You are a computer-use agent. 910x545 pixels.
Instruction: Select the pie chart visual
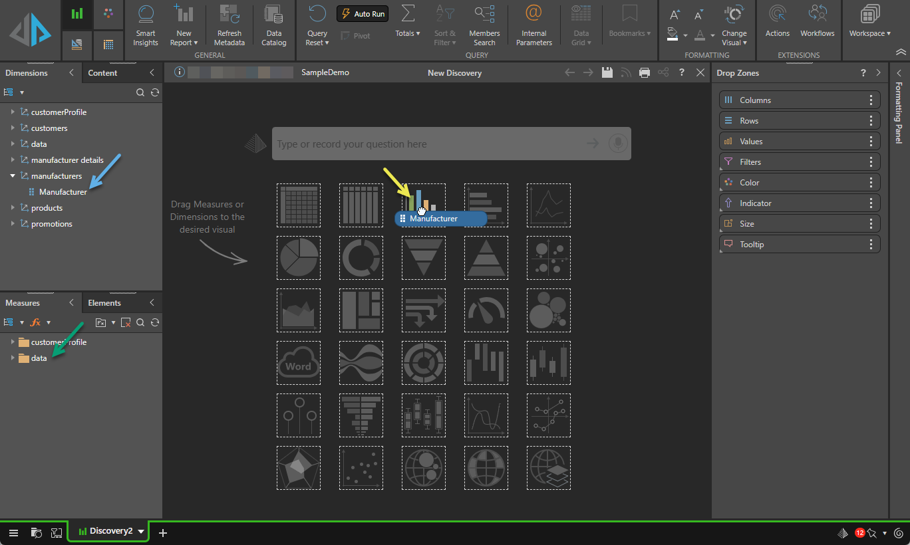299,258
